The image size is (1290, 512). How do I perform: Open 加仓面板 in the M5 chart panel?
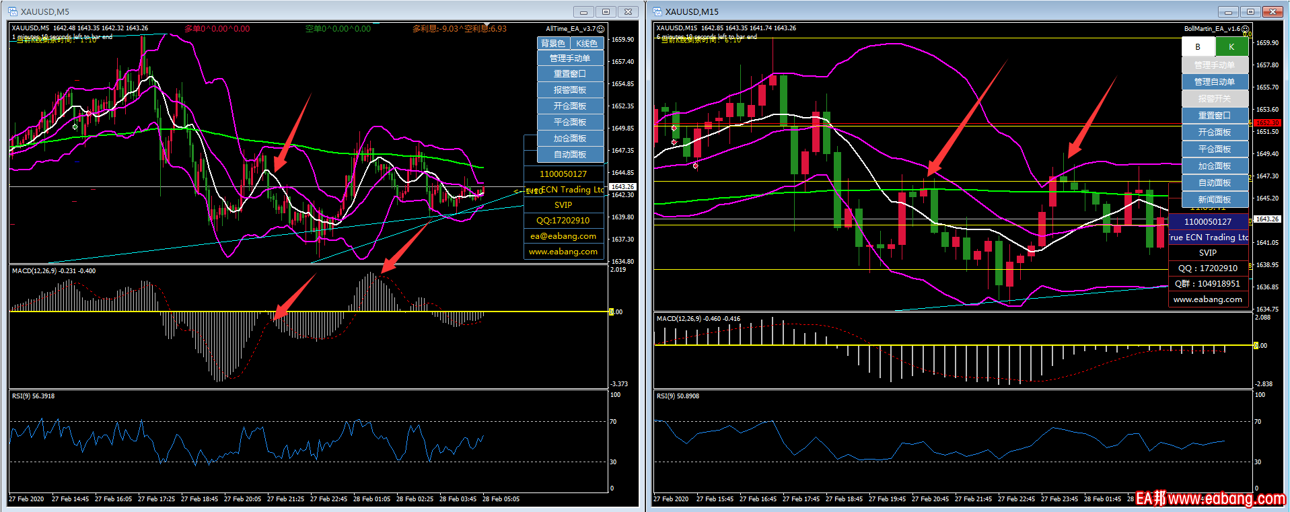point(570,139)
